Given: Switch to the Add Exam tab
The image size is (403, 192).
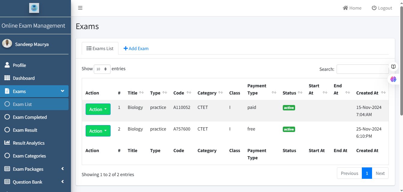Looking at the screenshot, I should point(136,48).
